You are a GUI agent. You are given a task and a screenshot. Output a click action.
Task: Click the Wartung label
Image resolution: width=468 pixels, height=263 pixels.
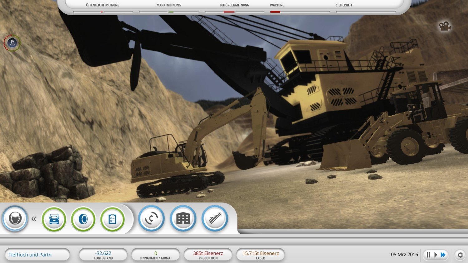coord(277,5)
